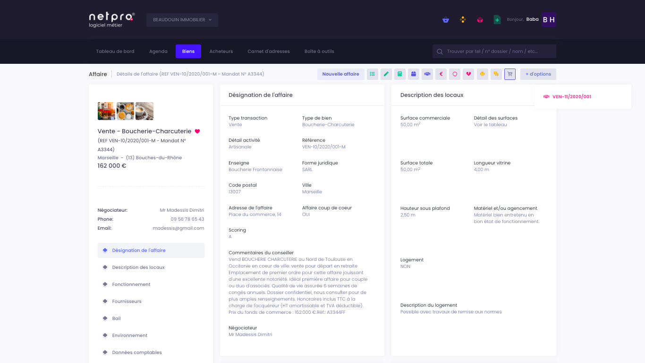
Task: Click the blue shopping basket icon in the header
Action: [x=445, y=19]
